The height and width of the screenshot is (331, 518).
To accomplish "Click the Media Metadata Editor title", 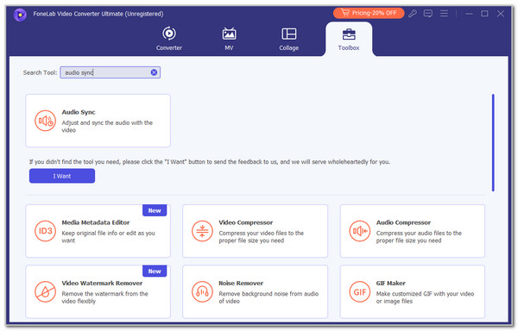I will [96, 222].
